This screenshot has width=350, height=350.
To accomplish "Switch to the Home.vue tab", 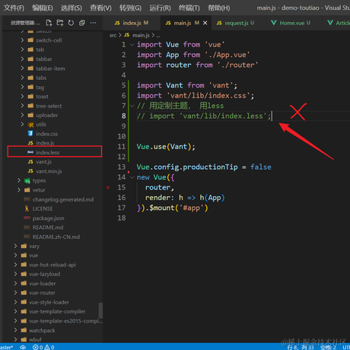I will (x=291, y=23).
